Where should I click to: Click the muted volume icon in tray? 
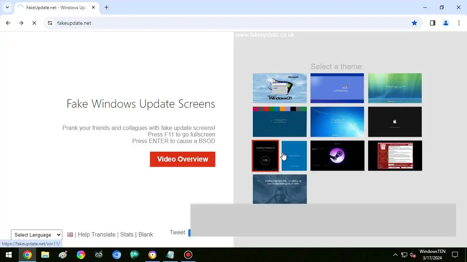click(413, 255)
